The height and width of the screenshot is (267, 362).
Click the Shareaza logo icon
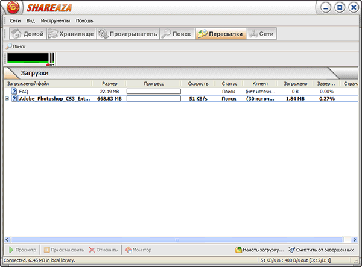click(x=13, y=8)
